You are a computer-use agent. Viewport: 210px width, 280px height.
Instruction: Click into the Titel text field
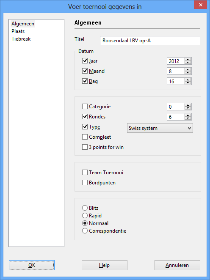pyautogui.click(x=150, y=41)
